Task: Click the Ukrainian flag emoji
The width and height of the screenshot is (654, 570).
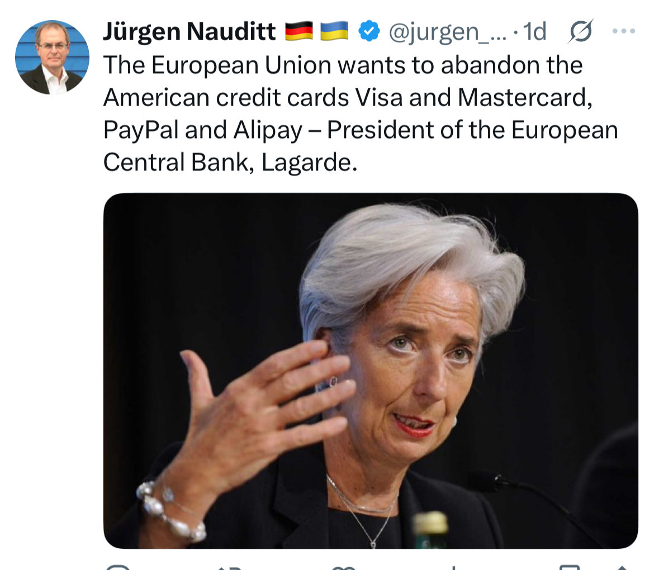Action: (334, 31)
